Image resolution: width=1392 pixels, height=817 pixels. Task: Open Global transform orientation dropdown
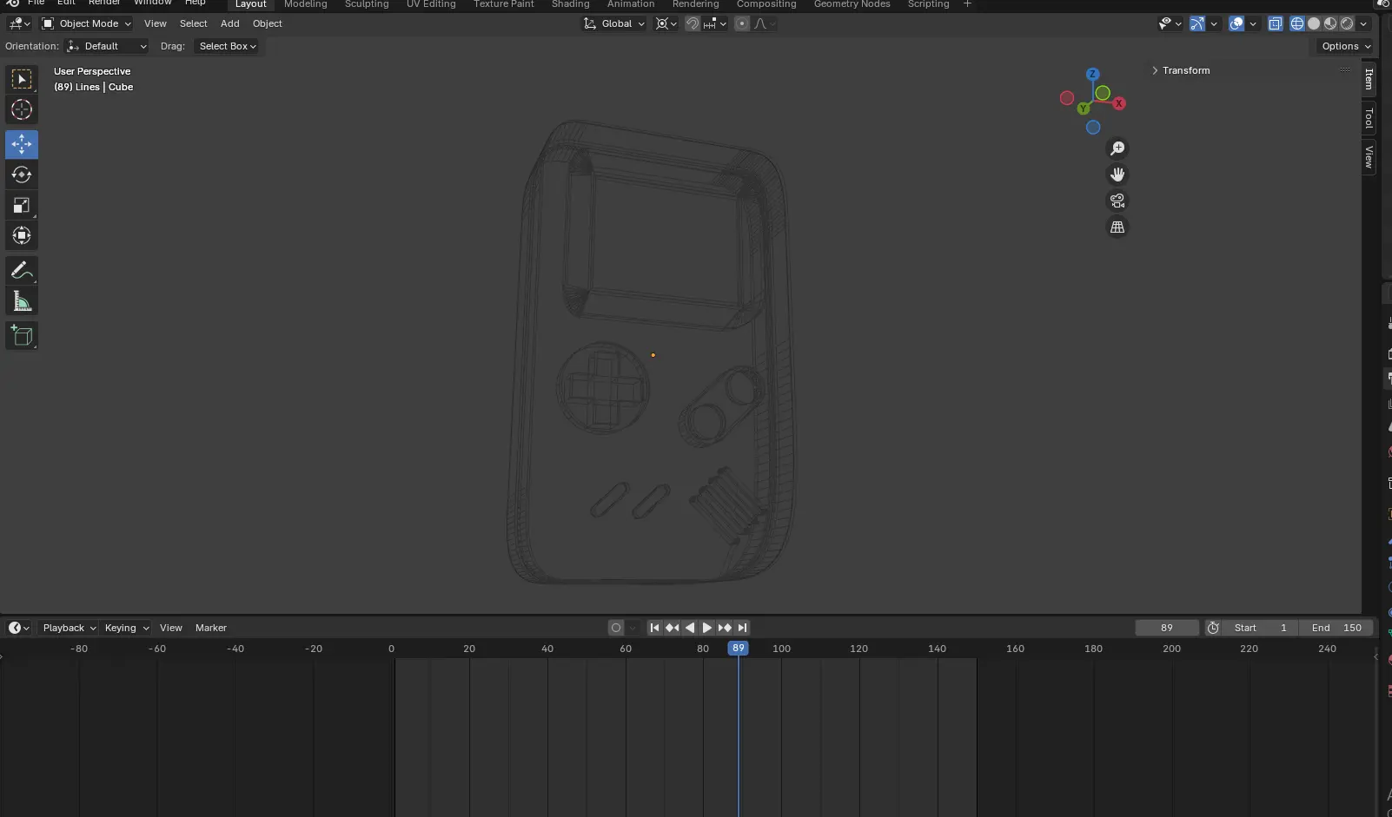pos(614,23)
